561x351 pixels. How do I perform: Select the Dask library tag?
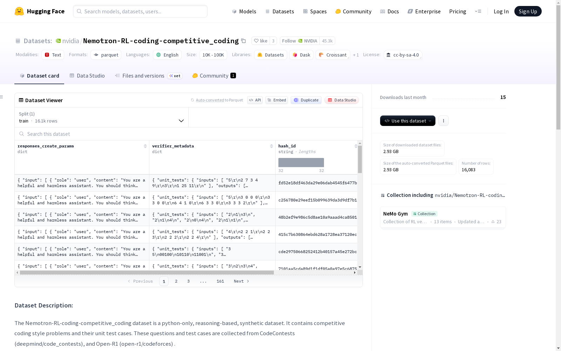(x=301, y=55)
